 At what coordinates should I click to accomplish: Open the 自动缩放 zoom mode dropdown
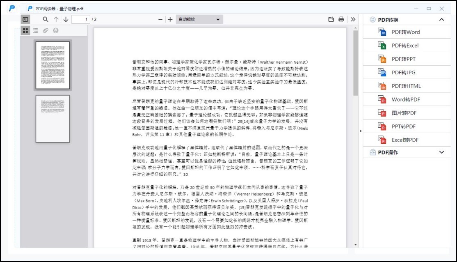pyautogui.click(x=199, y=19)
